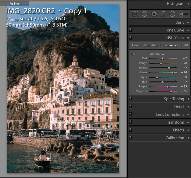Click the Yellow luminance slider handle
Screen dimensions: 191x178
tap(169, 68)
